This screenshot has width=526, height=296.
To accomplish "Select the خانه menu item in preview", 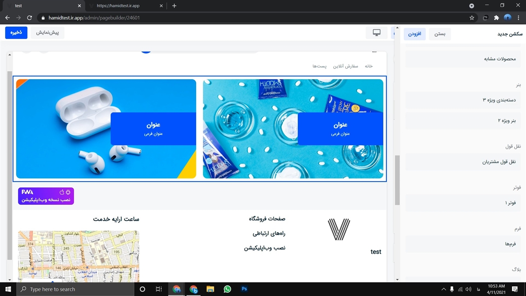I will (x=369, y=66).
